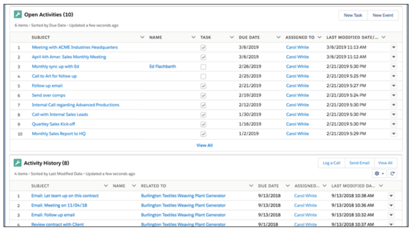Viewport: 411px width, 230px height.
Task: Open row actions for Meeting with ACME Industries Headquarters
Action: click(394, 47)
